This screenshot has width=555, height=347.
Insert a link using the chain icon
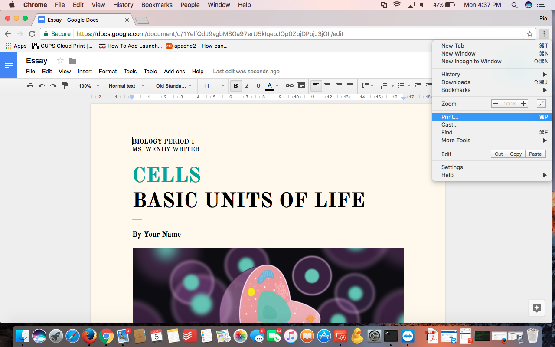[x=290, y=86]
